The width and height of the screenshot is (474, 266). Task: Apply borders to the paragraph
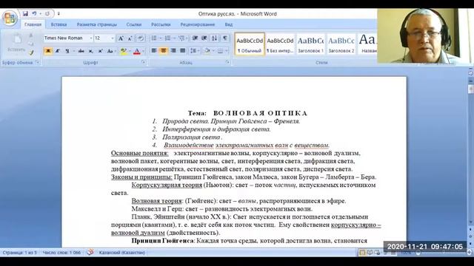[221, 51]
